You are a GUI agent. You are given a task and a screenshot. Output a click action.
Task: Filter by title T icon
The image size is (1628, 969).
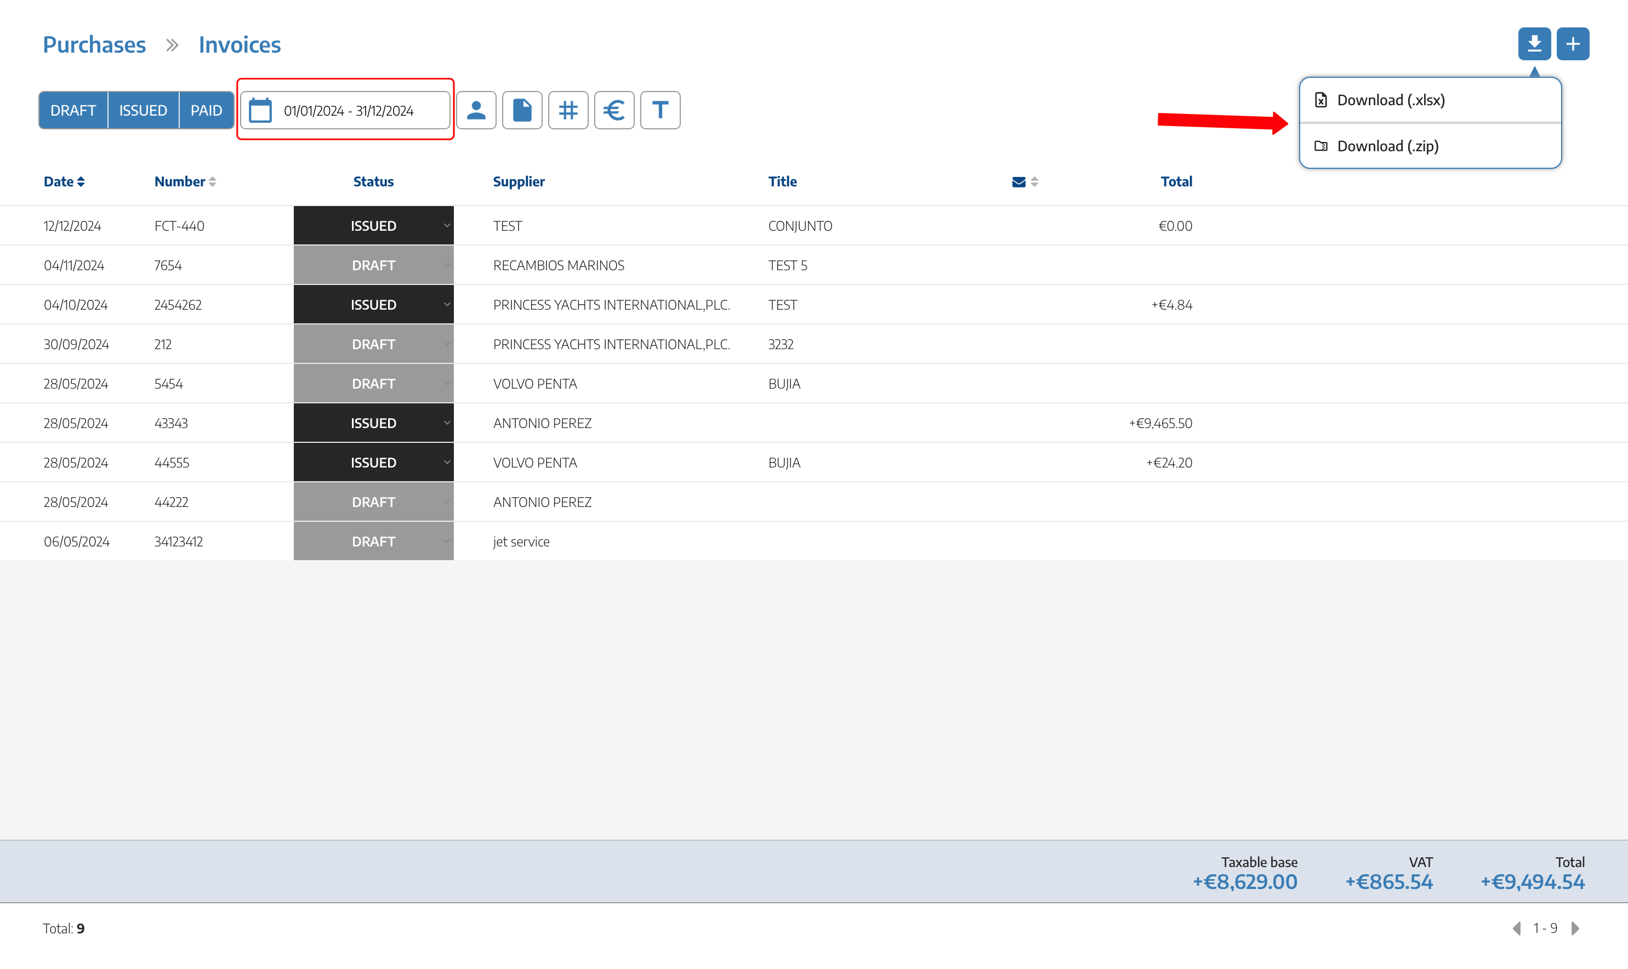coord(660,110)
